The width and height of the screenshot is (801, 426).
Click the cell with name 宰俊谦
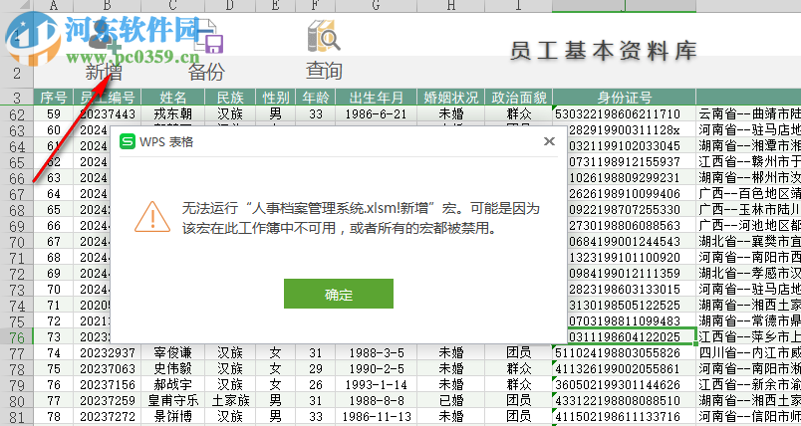point(173,353)
